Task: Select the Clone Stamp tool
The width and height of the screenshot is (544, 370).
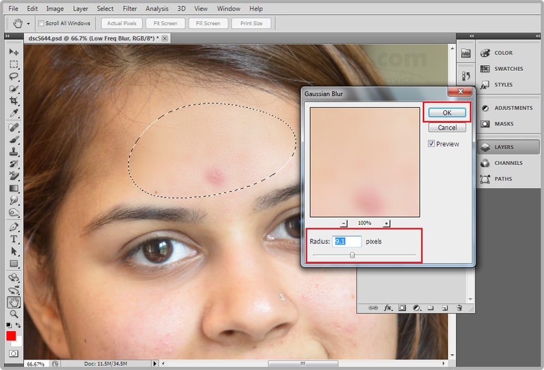Action: click(x=14, y=150)
